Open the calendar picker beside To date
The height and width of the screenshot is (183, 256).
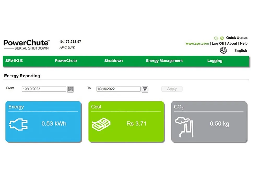(x=145, y=89)
